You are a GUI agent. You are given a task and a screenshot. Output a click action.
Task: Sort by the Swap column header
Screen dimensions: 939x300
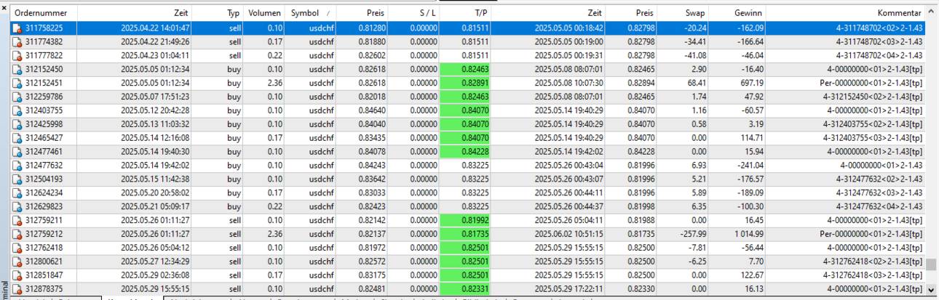pos(681,13)
